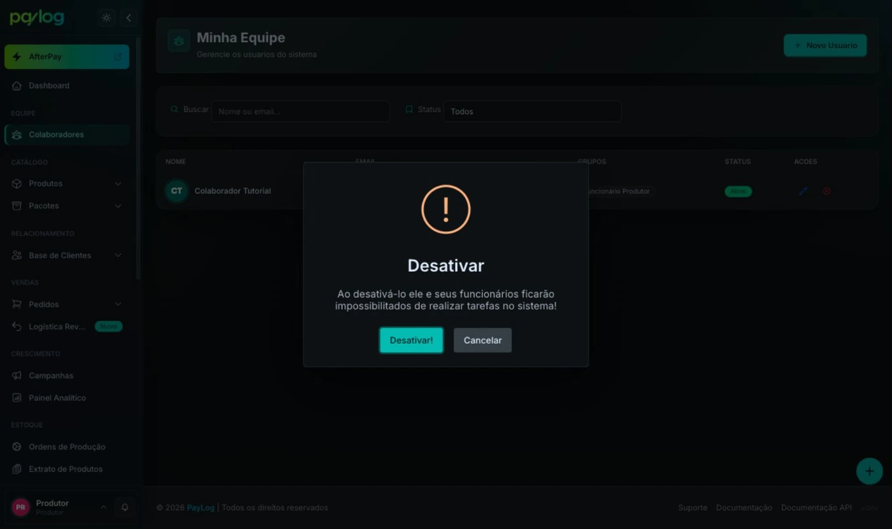Click the red deactivate icon for Colaborador Tutorial
Image resolution: width=892 pixels, height=529 pixels.
(x=826, y=191)
